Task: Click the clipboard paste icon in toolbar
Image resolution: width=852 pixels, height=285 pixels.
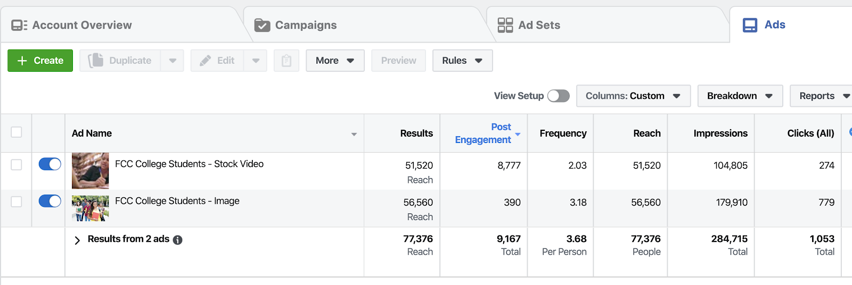Action: [286, 61]
